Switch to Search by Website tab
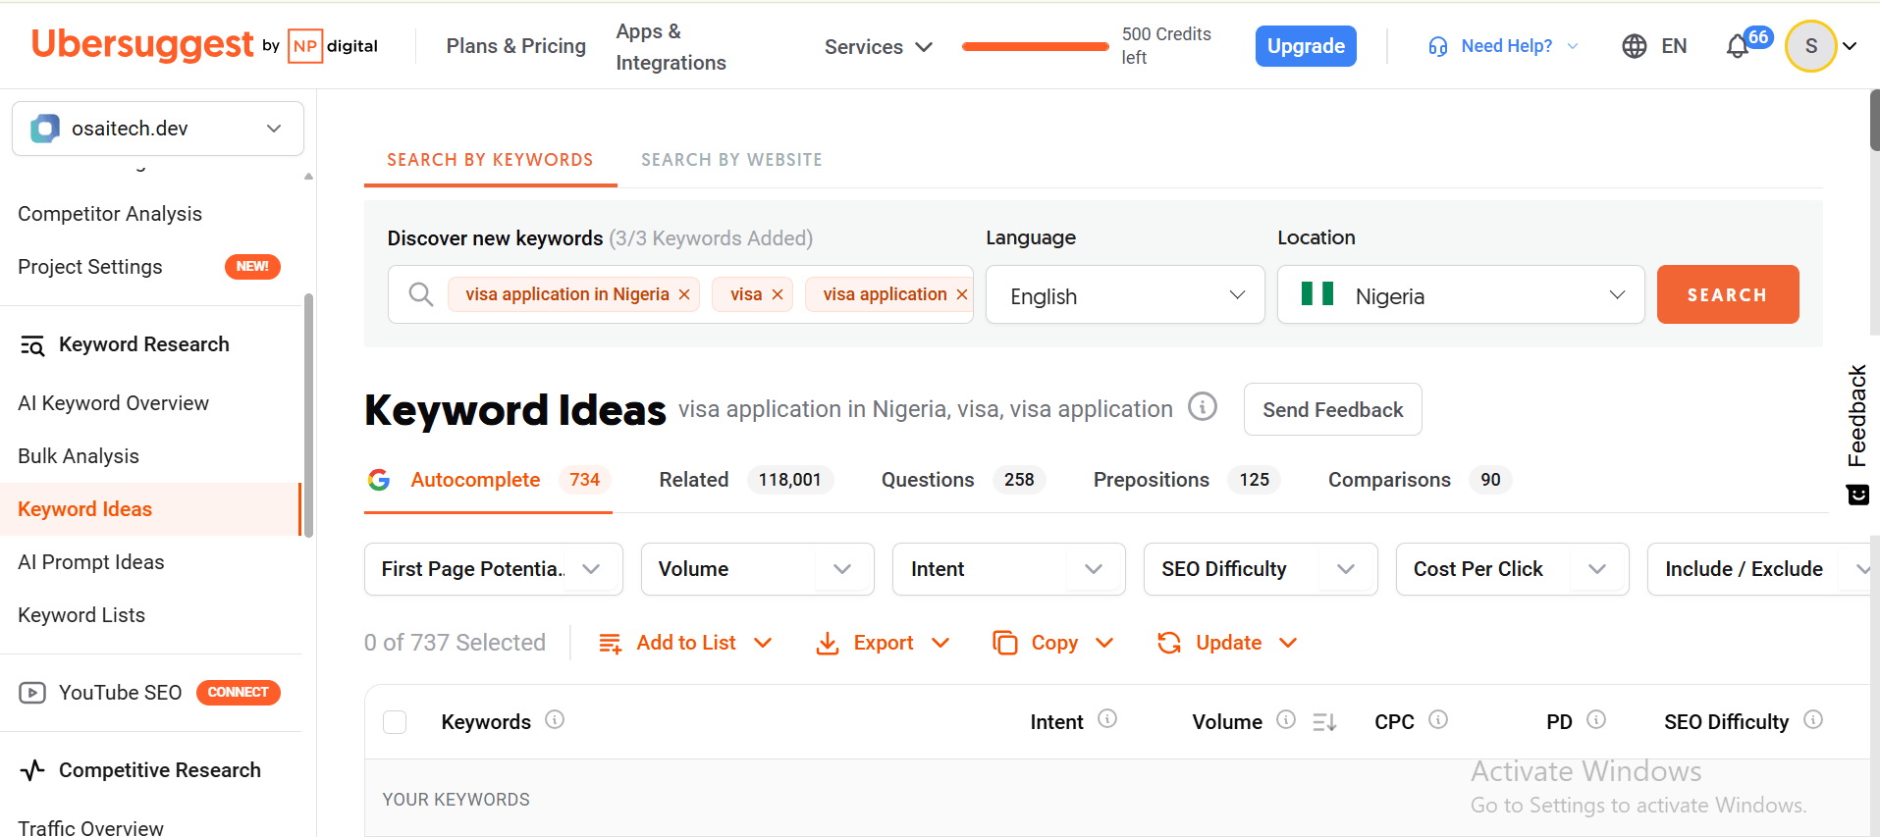 [x=731, y=160]
